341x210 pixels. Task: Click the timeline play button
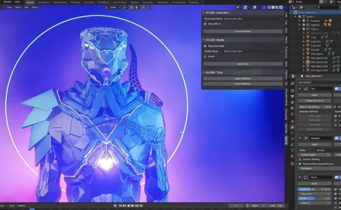pos(132,206)
